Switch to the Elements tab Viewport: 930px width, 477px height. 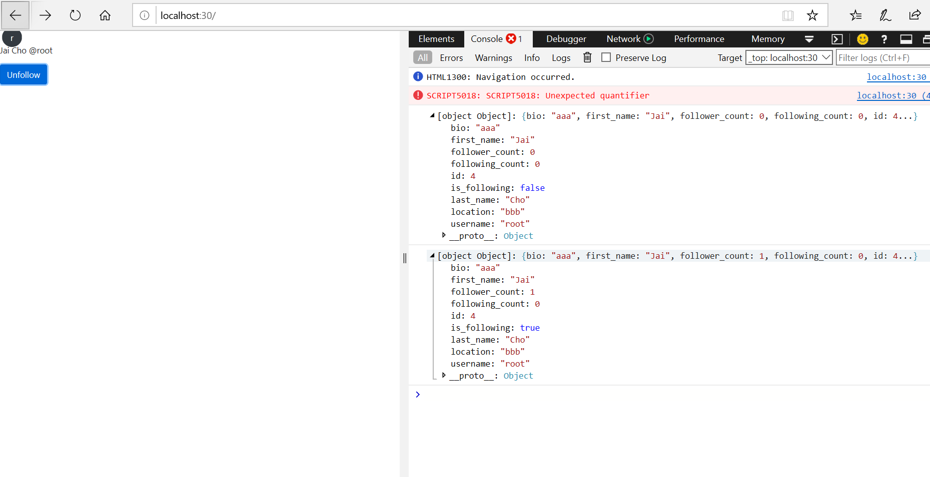click(436, 39)
